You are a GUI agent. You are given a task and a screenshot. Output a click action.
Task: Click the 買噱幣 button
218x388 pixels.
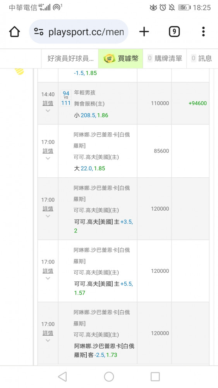120,59
